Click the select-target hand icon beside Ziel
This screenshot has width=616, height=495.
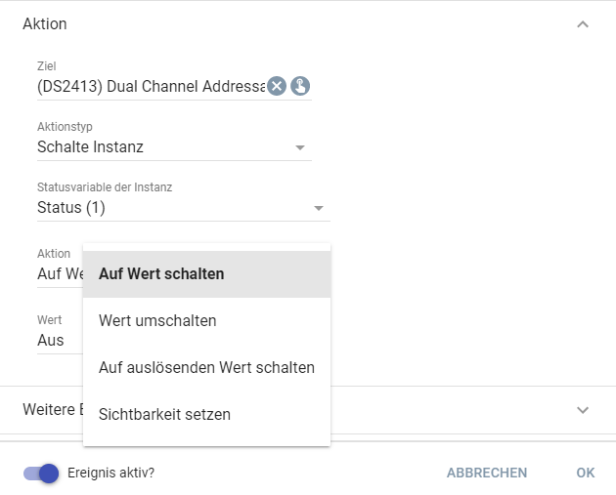point(300,87)
